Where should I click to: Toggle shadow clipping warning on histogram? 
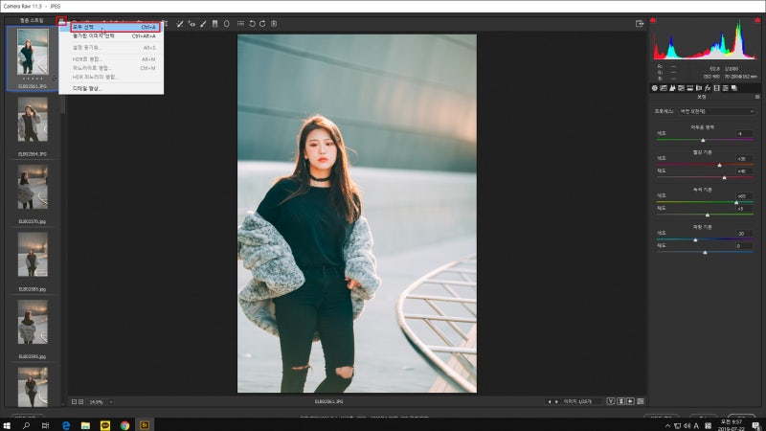(653, 20)
